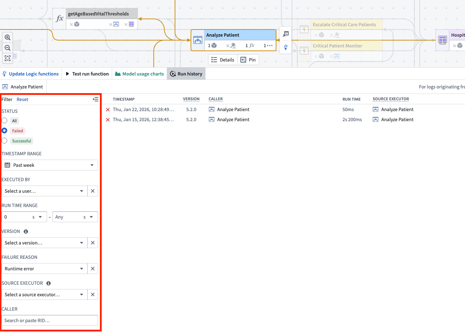Click the blue fx update icon beside the node
This screenshot has width=465, height=334.
(x=286, y=47)
